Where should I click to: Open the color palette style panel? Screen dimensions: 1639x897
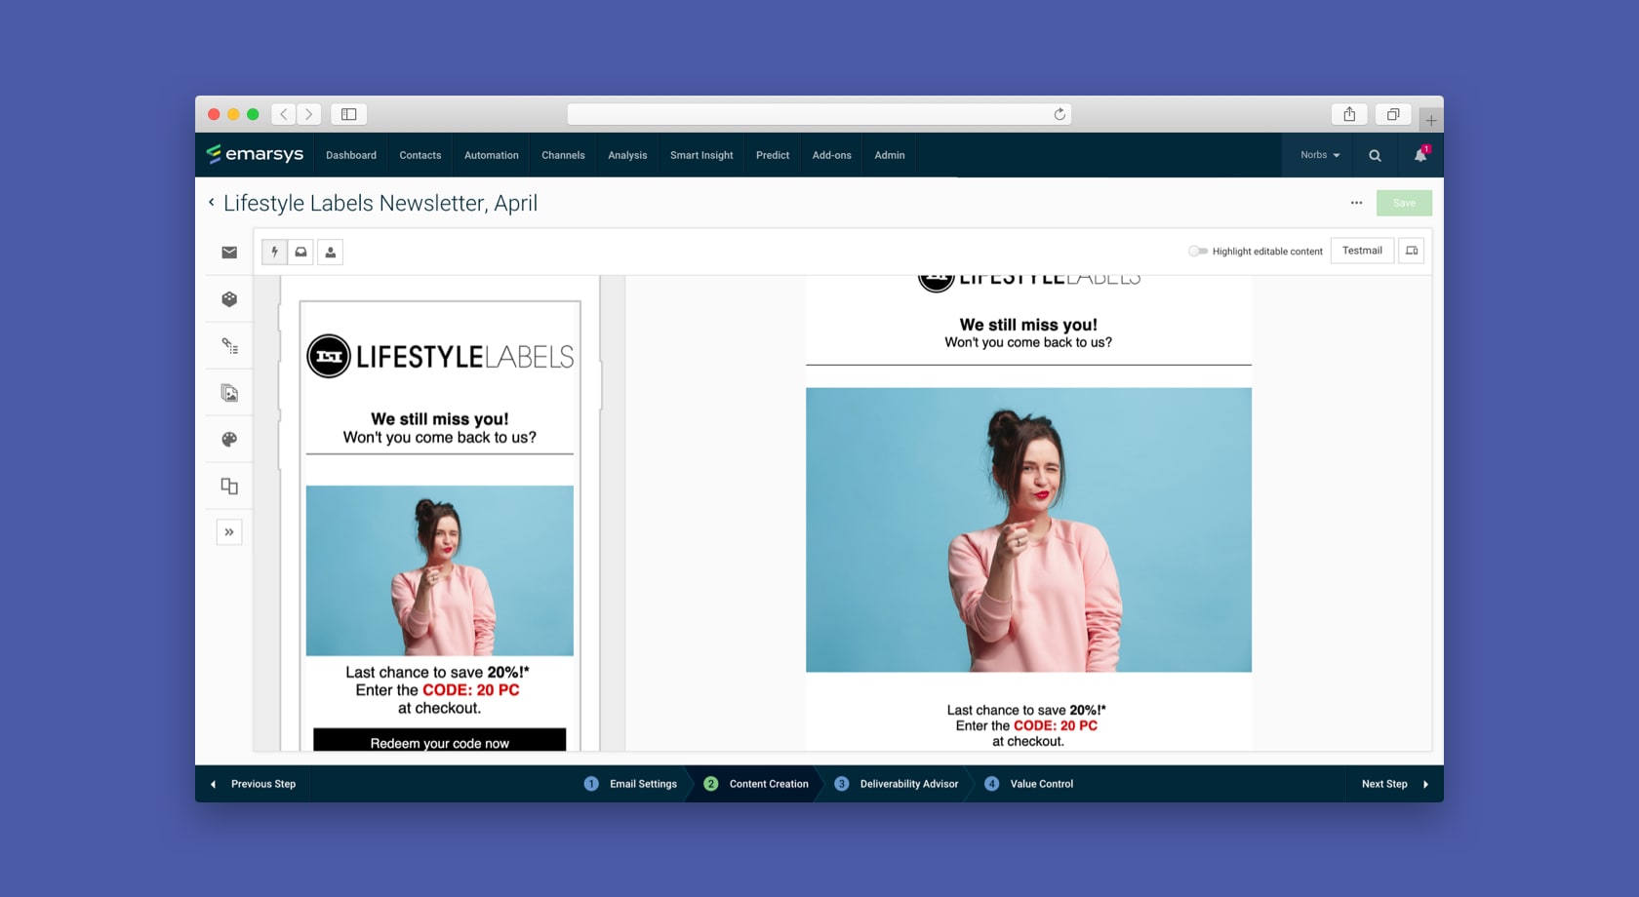coord(229,440)
